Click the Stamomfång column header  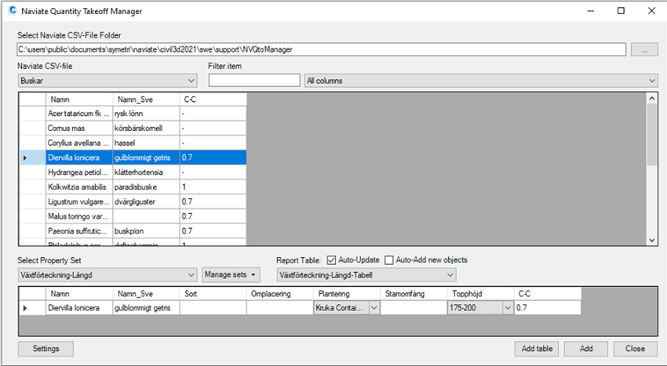pyautogui.click(x=414, y=294)
